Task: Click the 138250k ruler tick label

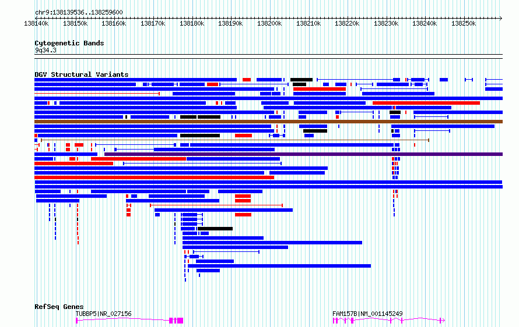Action: pos(464,23)
